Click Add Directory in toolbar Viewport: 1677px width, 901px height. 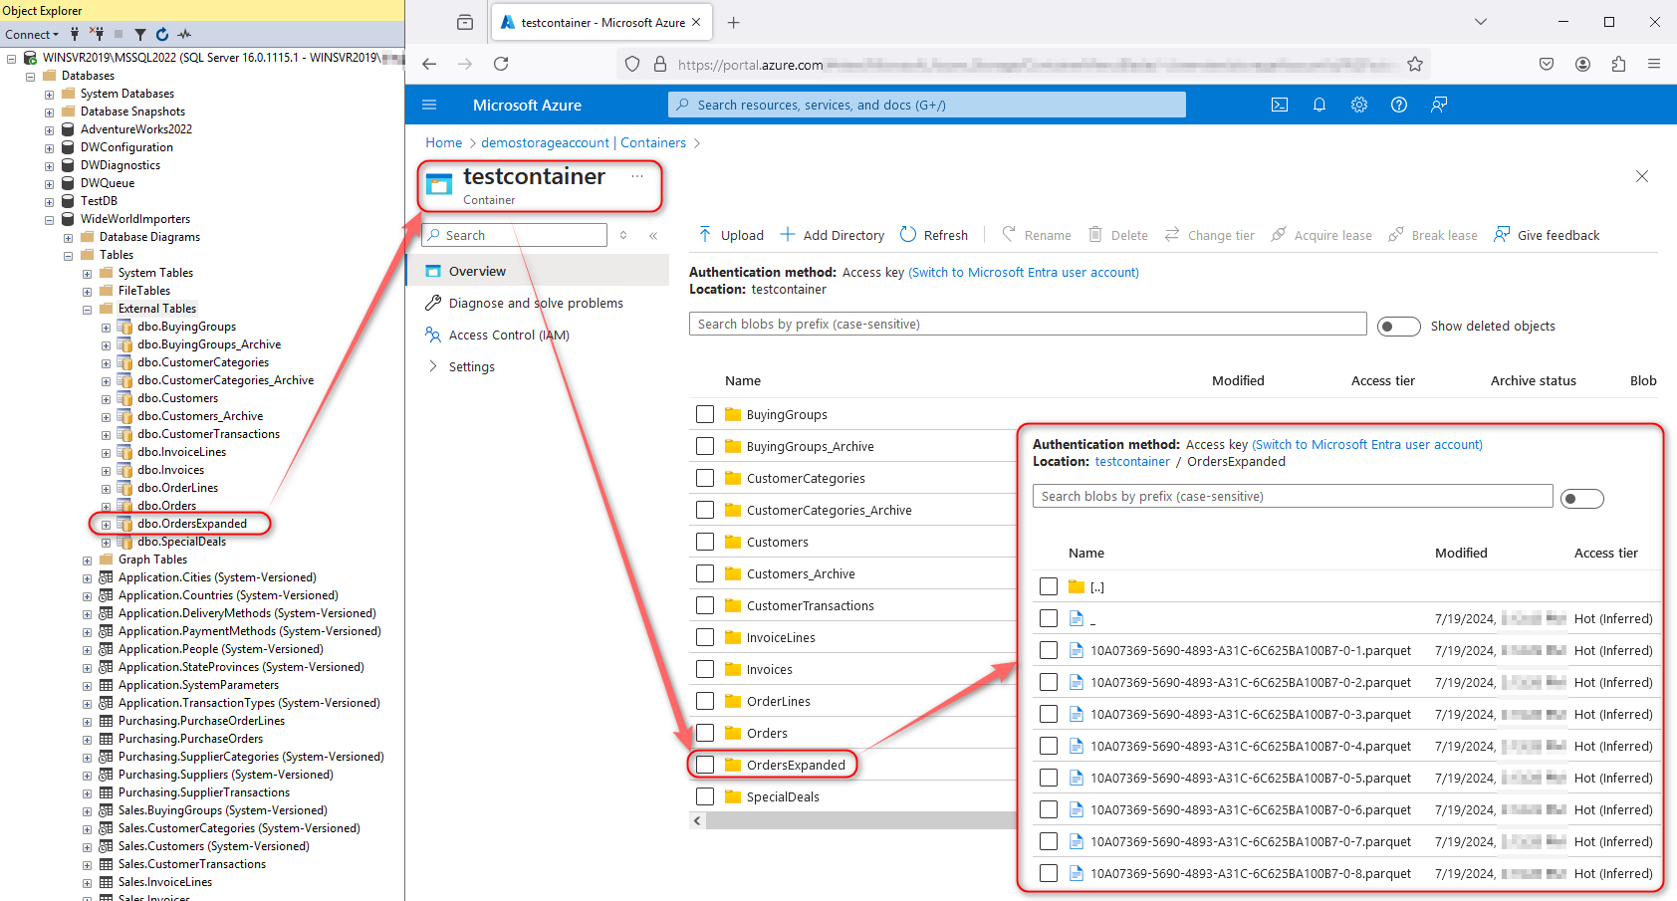(x=833, y=235)
